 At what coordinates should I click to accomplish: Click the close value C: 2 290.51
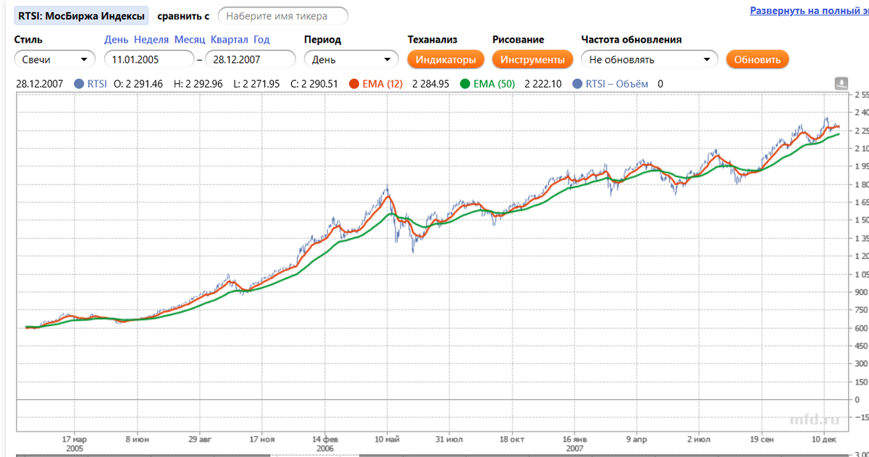pyautogui.click(x=314, y=84)
